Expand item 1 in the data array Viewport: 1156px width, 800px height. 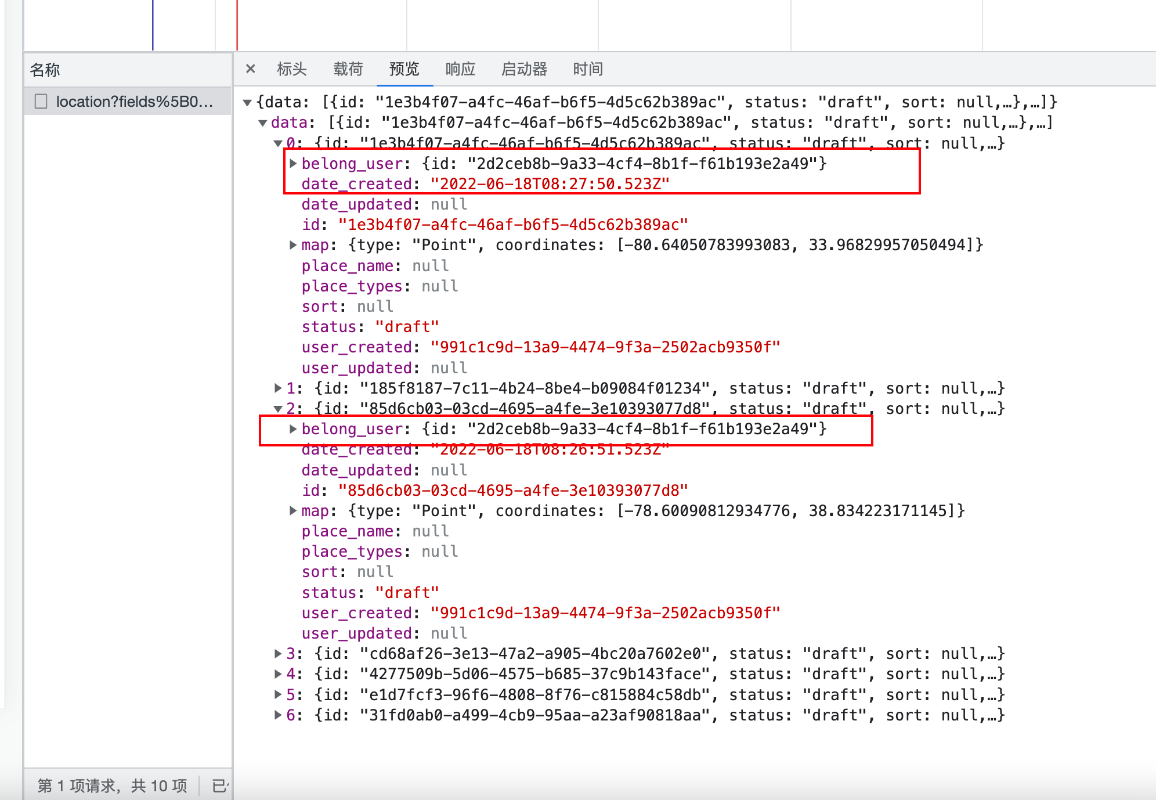277,388
